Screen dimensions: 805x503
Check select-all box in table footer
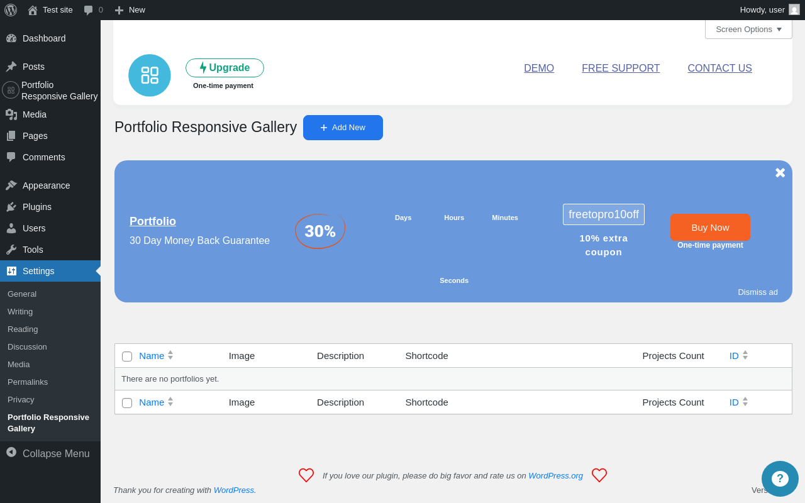click(127, 403)
